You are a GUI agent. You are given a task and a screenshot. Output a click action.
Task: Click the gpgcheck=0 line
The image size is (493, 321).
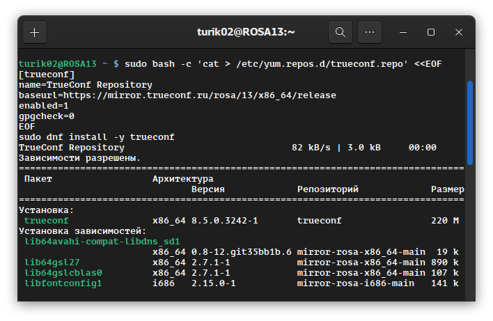point(47,116)
